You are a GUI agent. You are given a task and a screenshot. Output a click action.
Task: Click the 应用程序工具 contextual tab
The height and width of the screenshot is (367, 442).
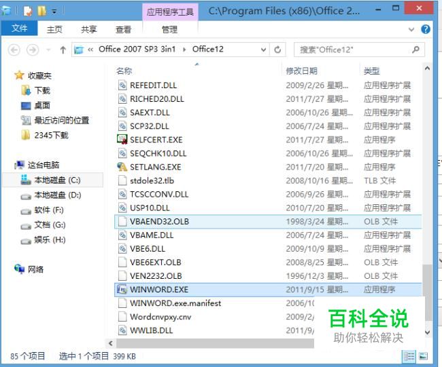pos(170,12)
